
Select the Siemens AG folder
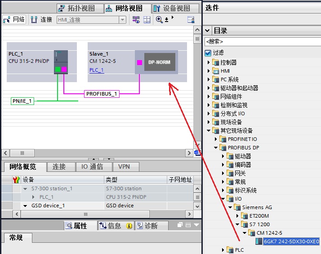point(257,207)
